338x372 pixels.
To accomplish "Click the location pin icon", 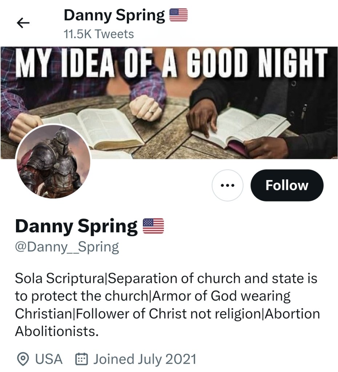I will coord(23,359).
